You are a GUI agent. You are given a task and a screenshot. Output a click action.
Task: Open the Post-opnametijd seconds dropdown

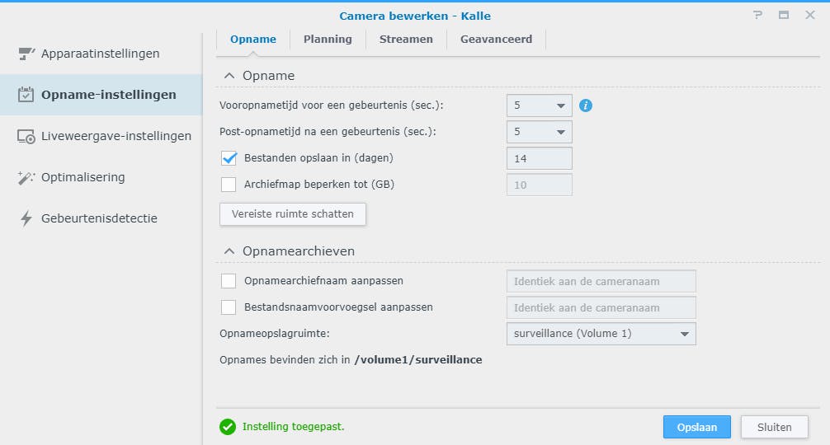(539, 132)
